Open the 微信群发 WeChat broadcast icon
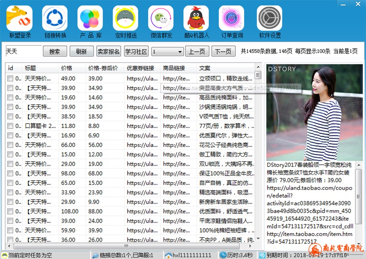 (161, 18)
